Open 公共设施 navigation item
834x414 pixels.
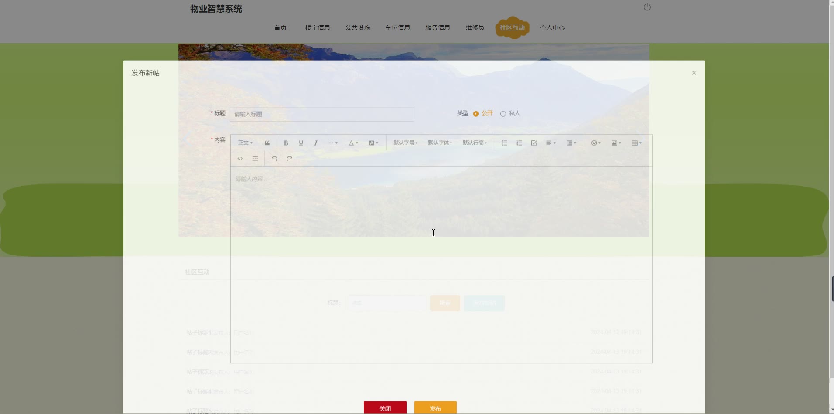pos(358,27)
